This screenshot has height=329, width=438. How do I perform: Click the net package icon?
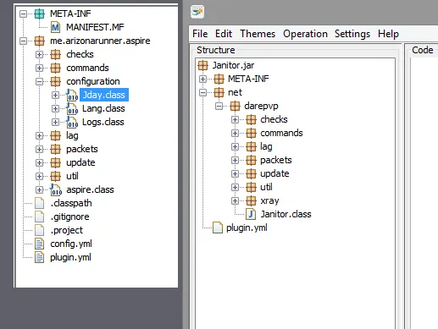click(219, 92)
